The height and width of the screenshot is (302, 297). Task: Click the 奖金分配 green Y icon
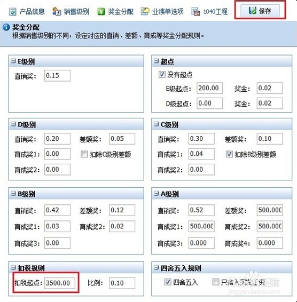(x=101, y=12)
